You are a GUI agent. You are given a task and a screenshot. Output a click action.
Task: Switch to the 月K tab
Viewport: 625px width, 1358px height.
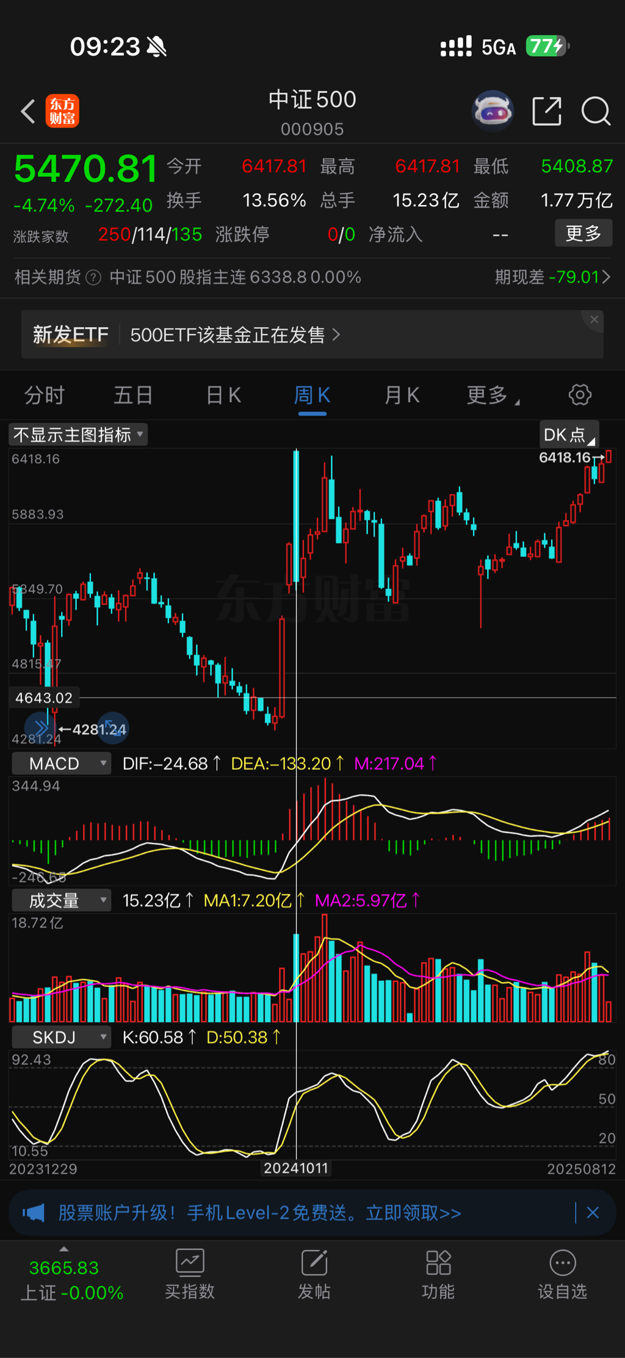402,395
